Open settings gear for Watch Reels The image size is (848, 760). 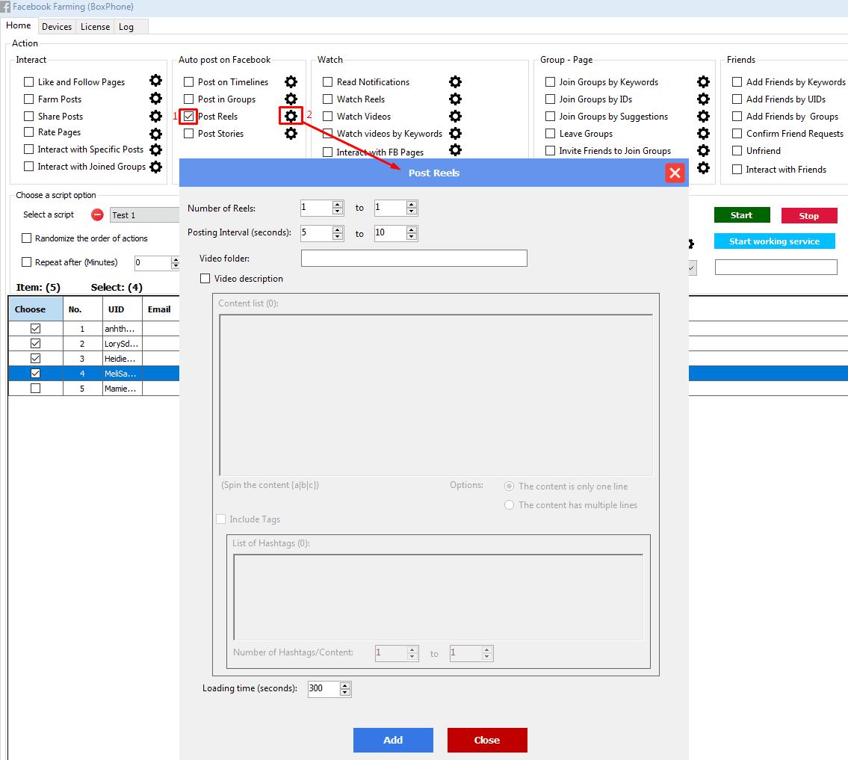point(455,99)
